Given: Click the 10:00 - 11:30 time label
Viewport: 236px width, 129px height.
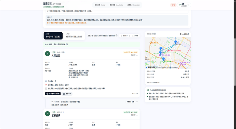Looking at the screenshot, I should tap(61, 52).
